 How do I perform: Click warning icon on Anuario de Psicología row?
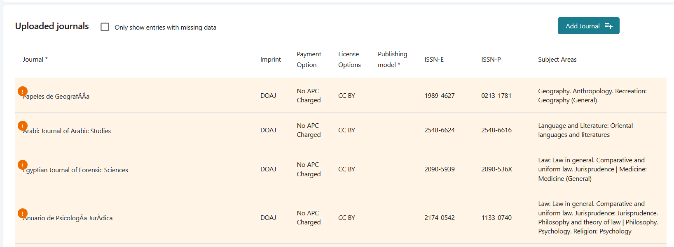click(x=23, y=213)
